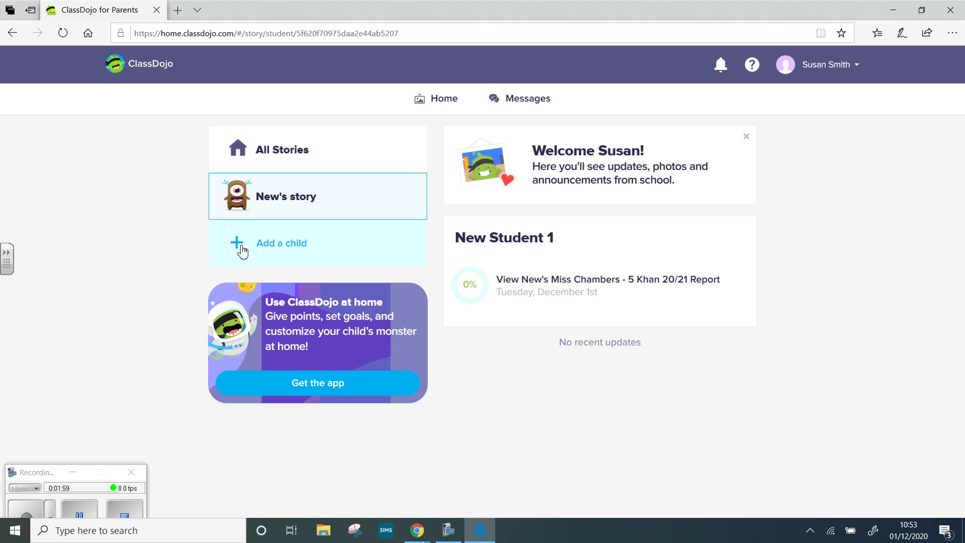Viewport: 965px width, 543px height.
Task: Open browser Settings and more menu
Action: 952,33
